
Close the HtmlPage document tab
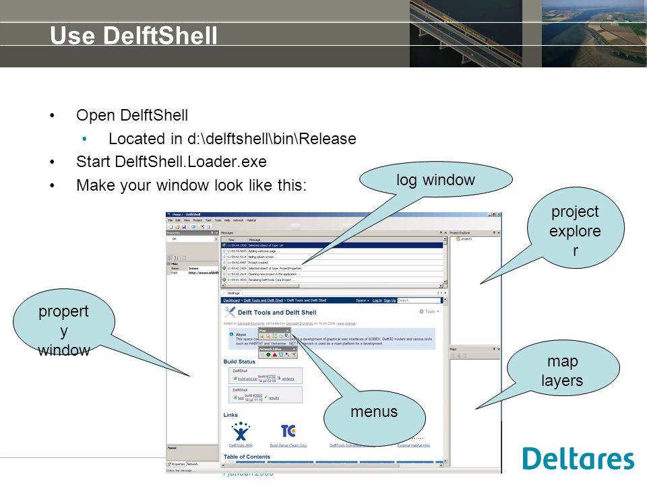tap(445, 293)
